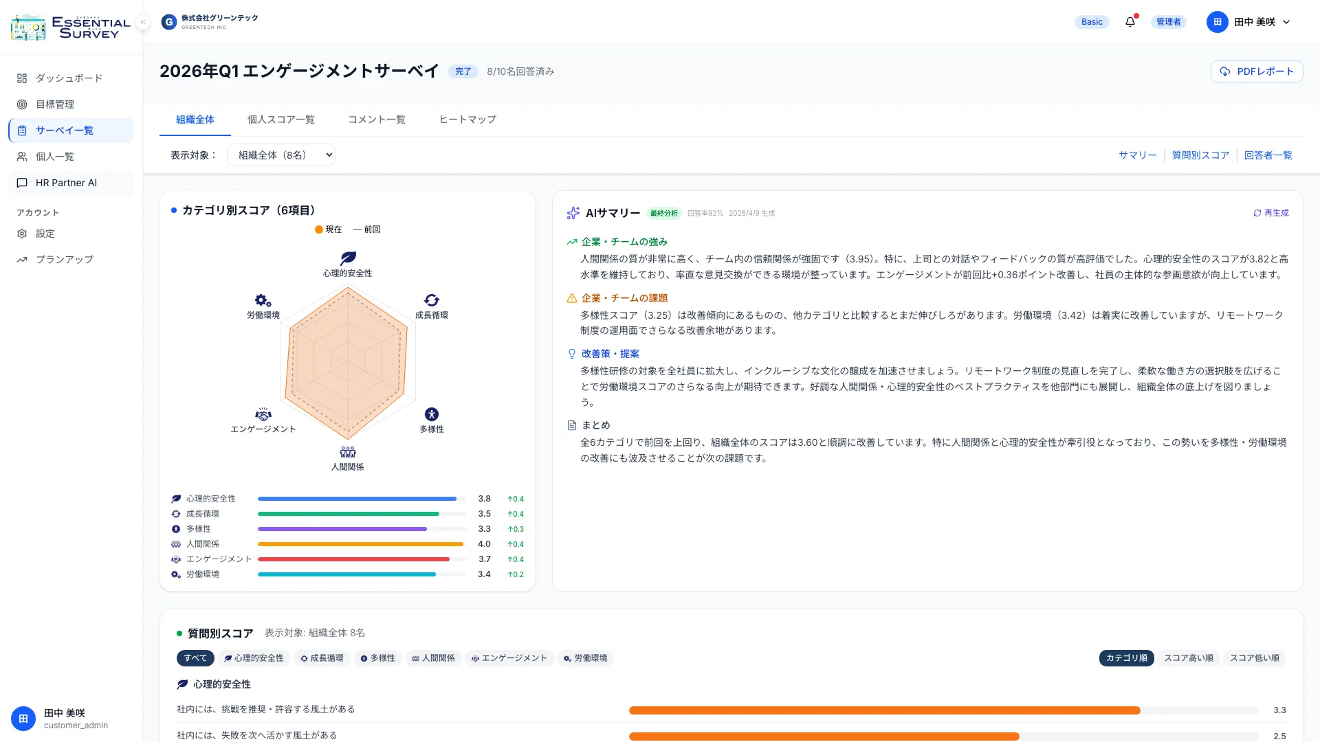Image resolution: width=1320 pixels, height=742 pixels.
Task: Click the 8/10名回答済み text
Action: click(x=520, y=71)
